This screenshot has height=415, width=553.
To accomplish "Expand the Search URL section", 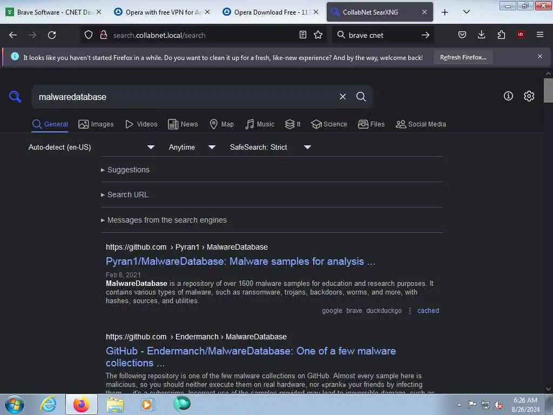I will pos(125,195).
